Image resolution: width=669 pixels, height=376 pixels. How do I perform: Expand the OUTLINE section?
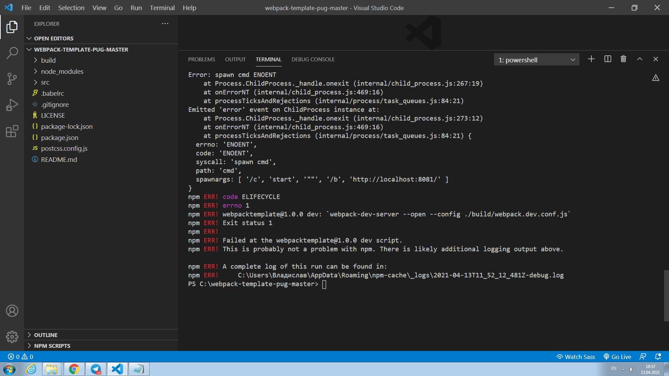(x=101, y=335)
